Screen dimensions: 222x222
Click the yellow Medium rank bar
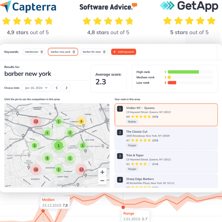click(x=169, y=77)
